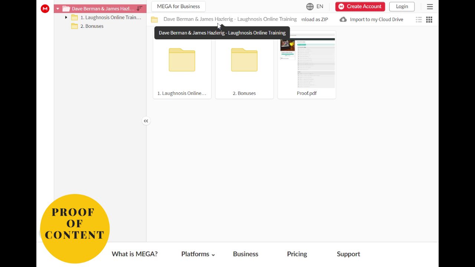Click the Login button
Viewport: 475px width, 267px height.
click(x=402, y=6)
